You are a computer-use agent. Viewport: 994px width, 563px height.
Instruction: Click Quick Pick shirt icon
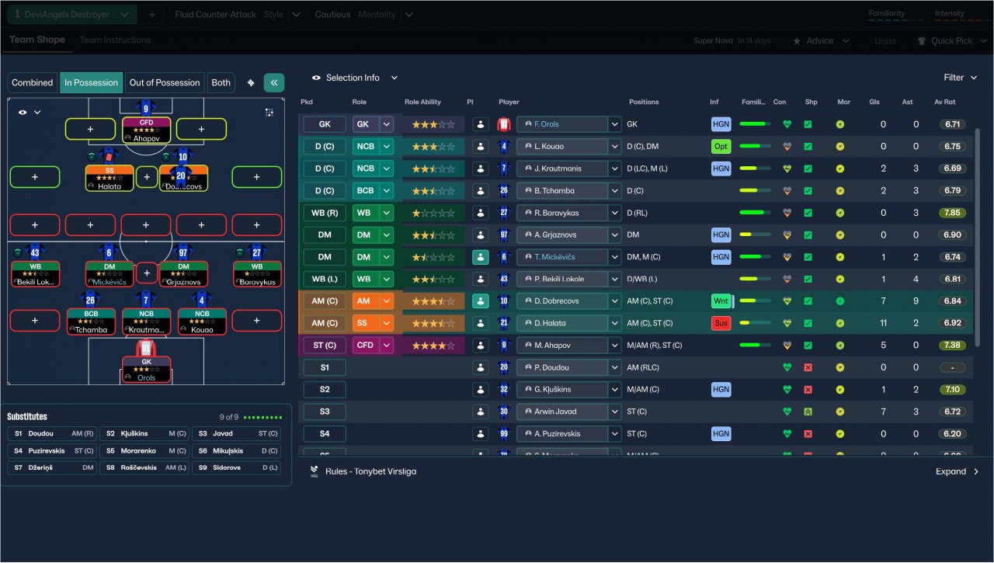(921, 41)
